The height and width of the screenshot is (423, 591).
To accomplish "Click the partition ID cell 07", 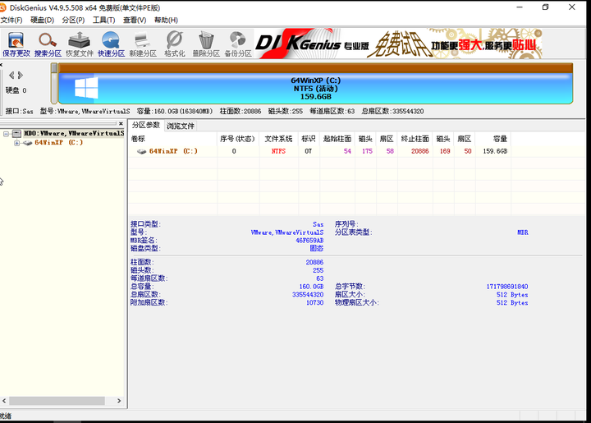I will (x=309, y=151).
